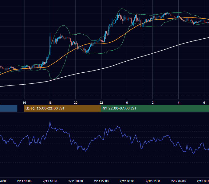Click the 20 hour label on price chart axis

tap(76, 103)
